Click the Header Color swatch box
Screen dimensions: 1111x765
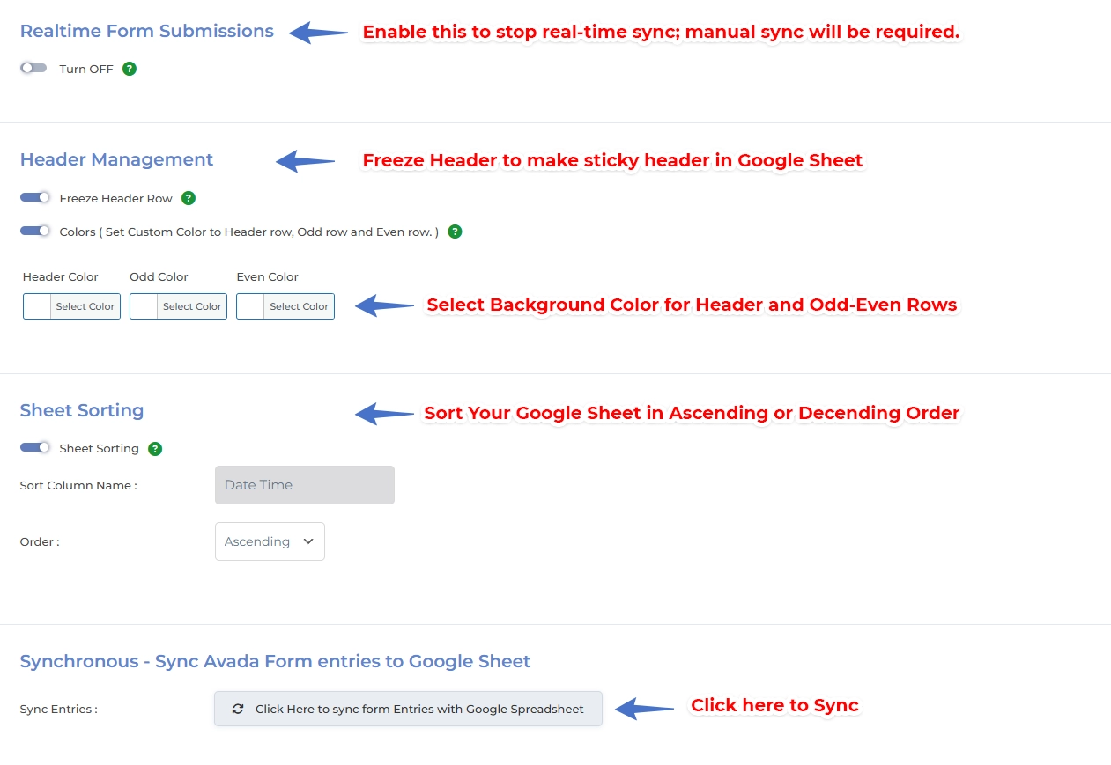pos(38,306)
